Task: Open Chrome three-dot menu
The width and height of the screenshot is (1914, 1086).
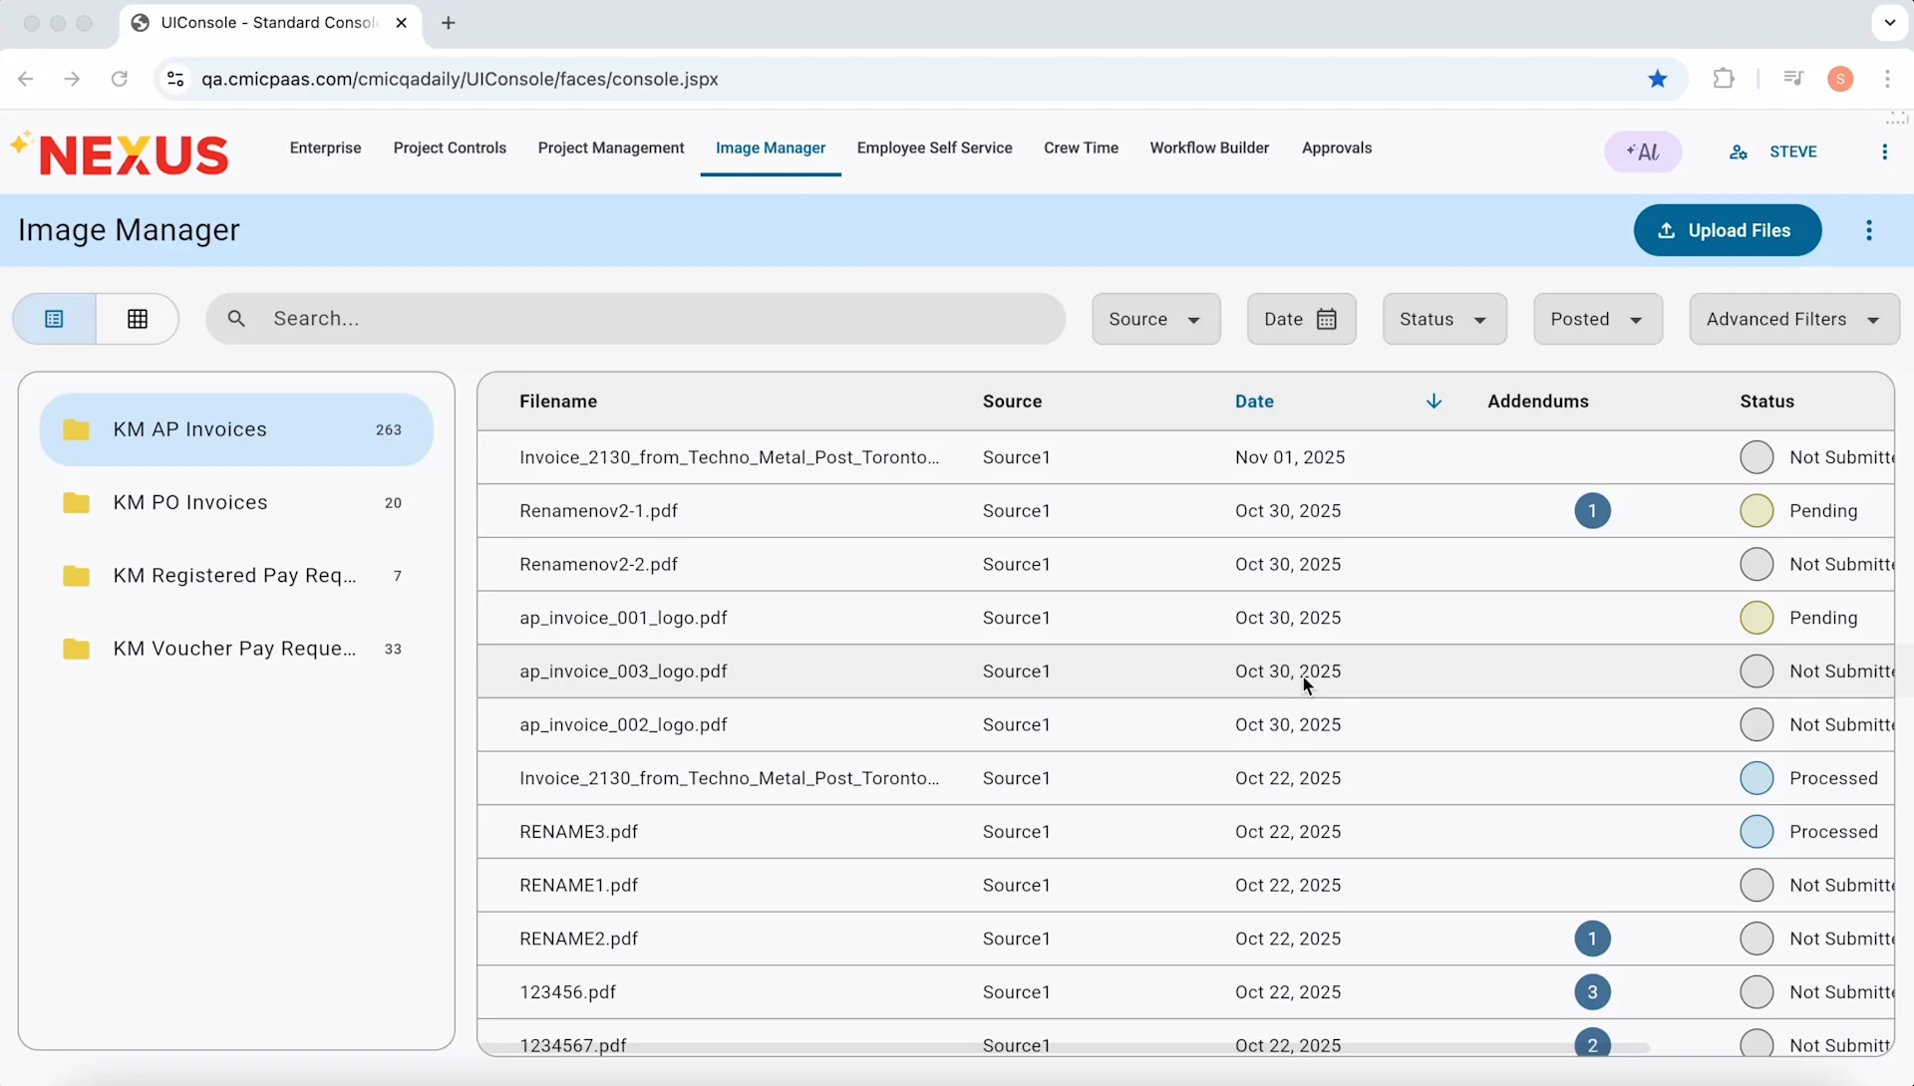Action: (1887, 79)
